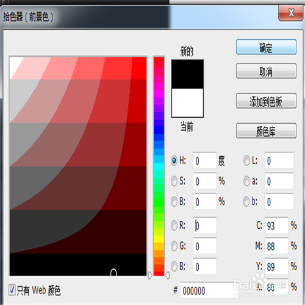Click the M magenta percent field
The image size is (305, 305).
pyautogui.click(x=276, y=246)
